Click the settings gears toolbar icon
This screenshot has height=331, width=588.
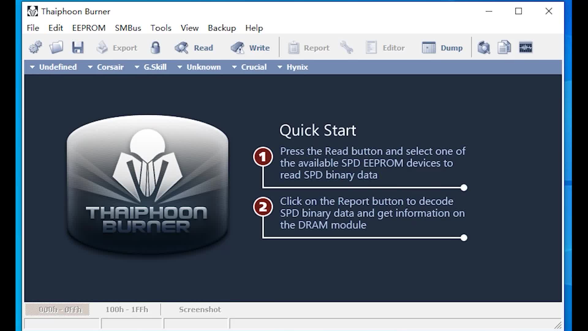[x=36, y=48]
